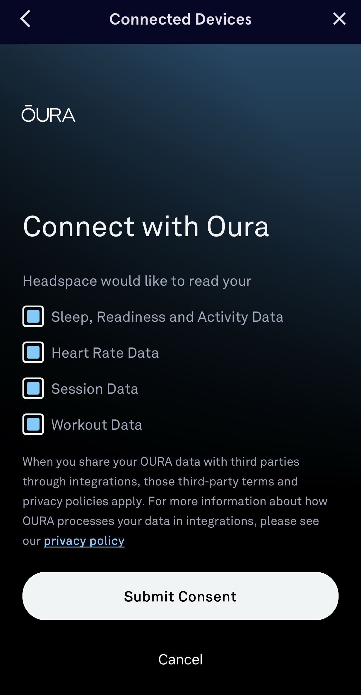Uncheck Sleep, Readiness and Activity Data checkbox
This screenshot has width=361, height=695.
point(33,316)
